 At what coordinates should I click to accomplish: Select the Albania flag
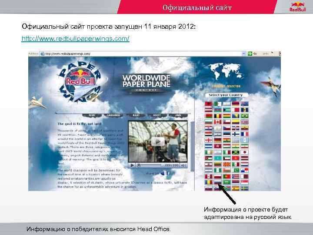click(x=209, y=104)
